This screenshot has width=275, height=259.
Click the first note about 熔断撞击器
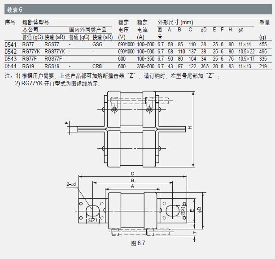(118, 76)
